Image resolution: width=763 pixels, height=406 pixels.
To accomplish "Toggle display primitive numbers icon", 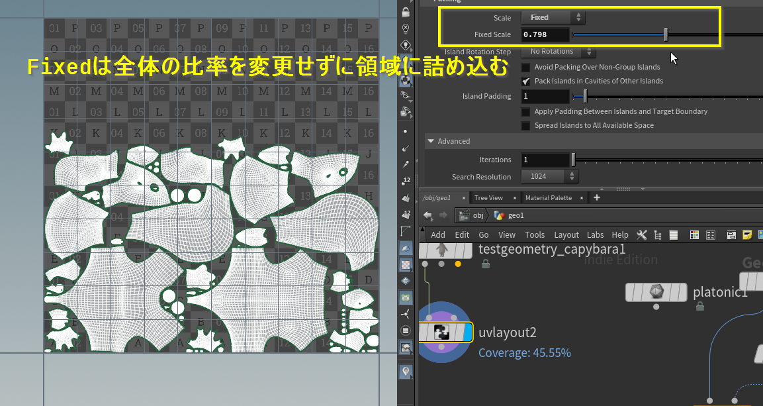I will (x=406, y=214).
